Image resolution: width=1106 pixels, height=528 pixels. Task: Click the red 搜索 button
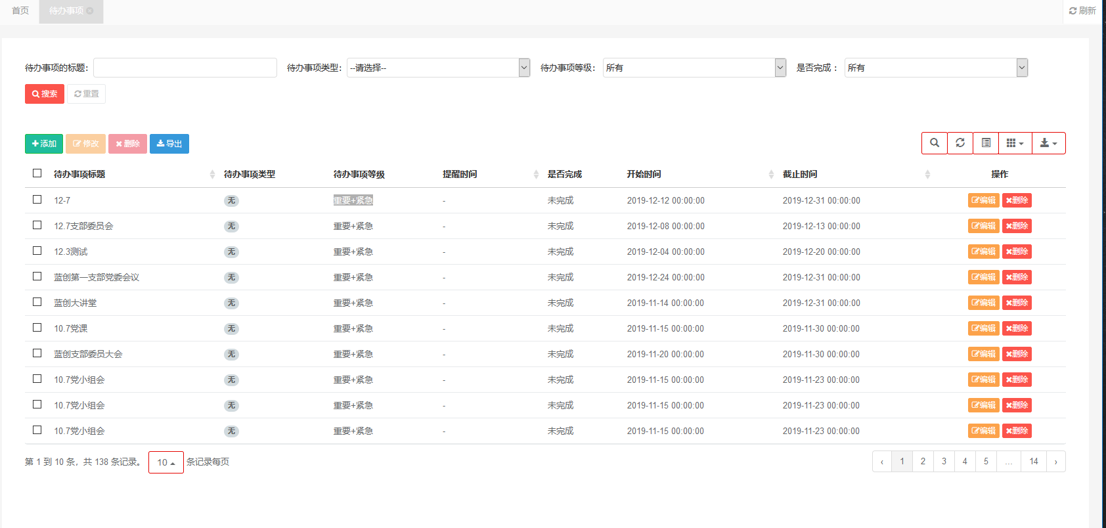coord(45,94)
